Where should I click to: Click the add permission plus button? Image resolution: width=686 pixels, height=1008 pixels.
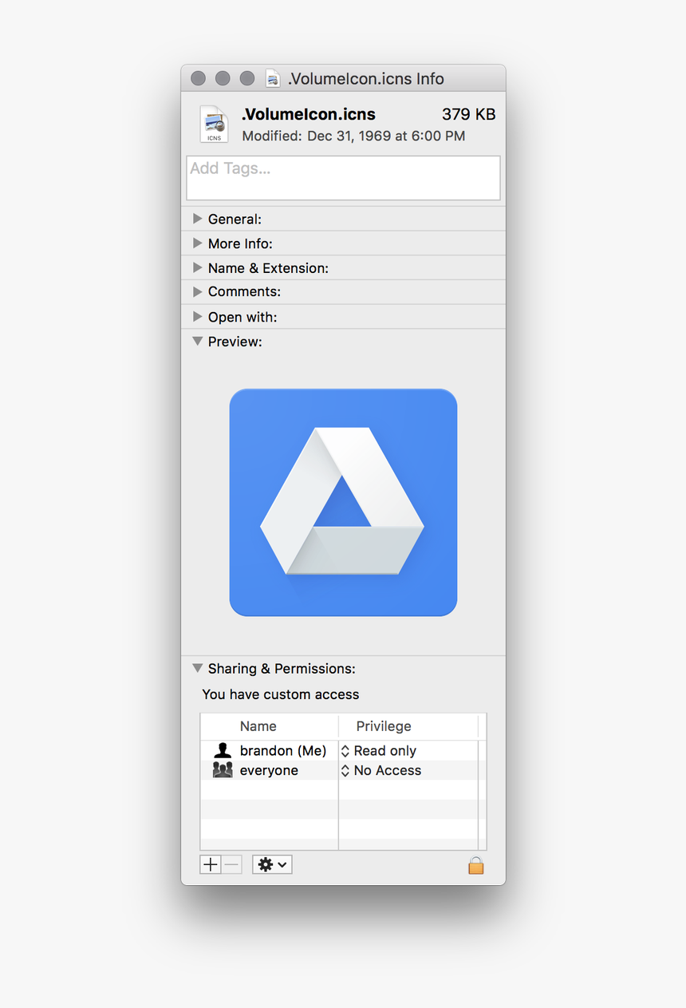pyautogui.click(x=210, y=864)
